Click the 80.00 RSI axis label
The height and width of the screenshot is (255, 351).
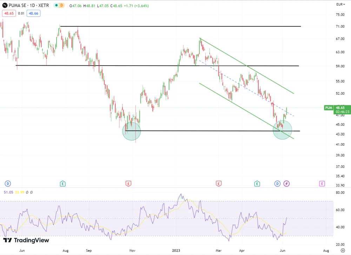340,192
